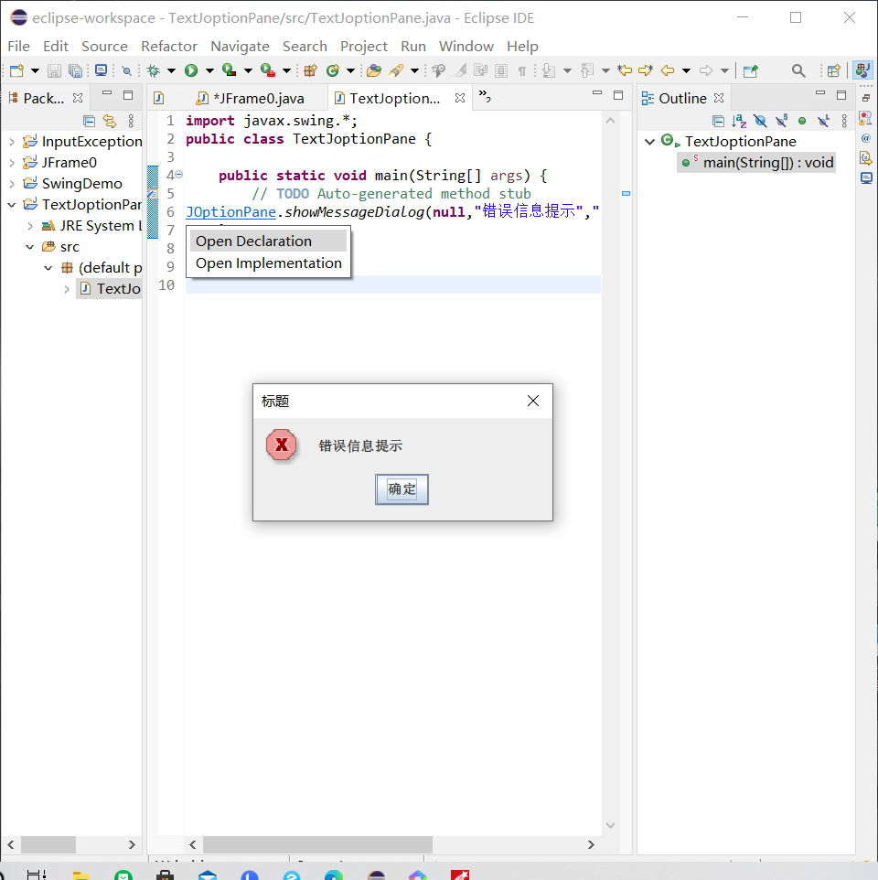Click the Save All toolbar icon
The width and height of the screenshot is (878, 880).
pos(75,70)
